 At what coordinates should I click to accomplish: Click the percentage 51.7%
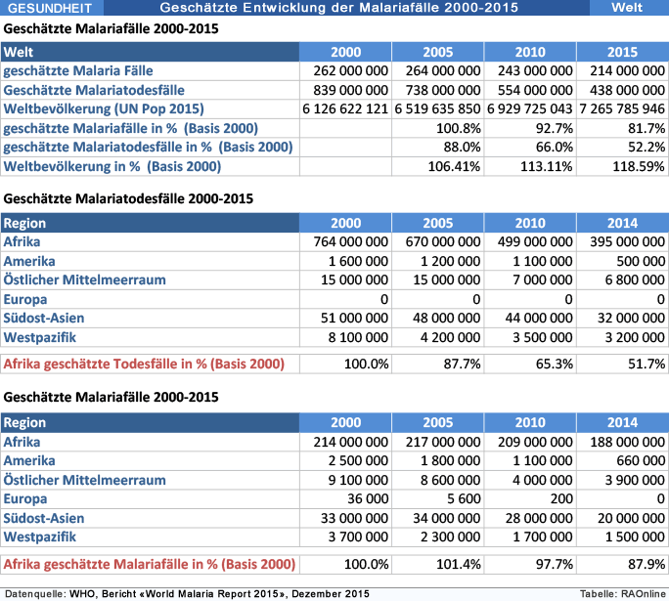pyautogui.click(x=647, y=365)
